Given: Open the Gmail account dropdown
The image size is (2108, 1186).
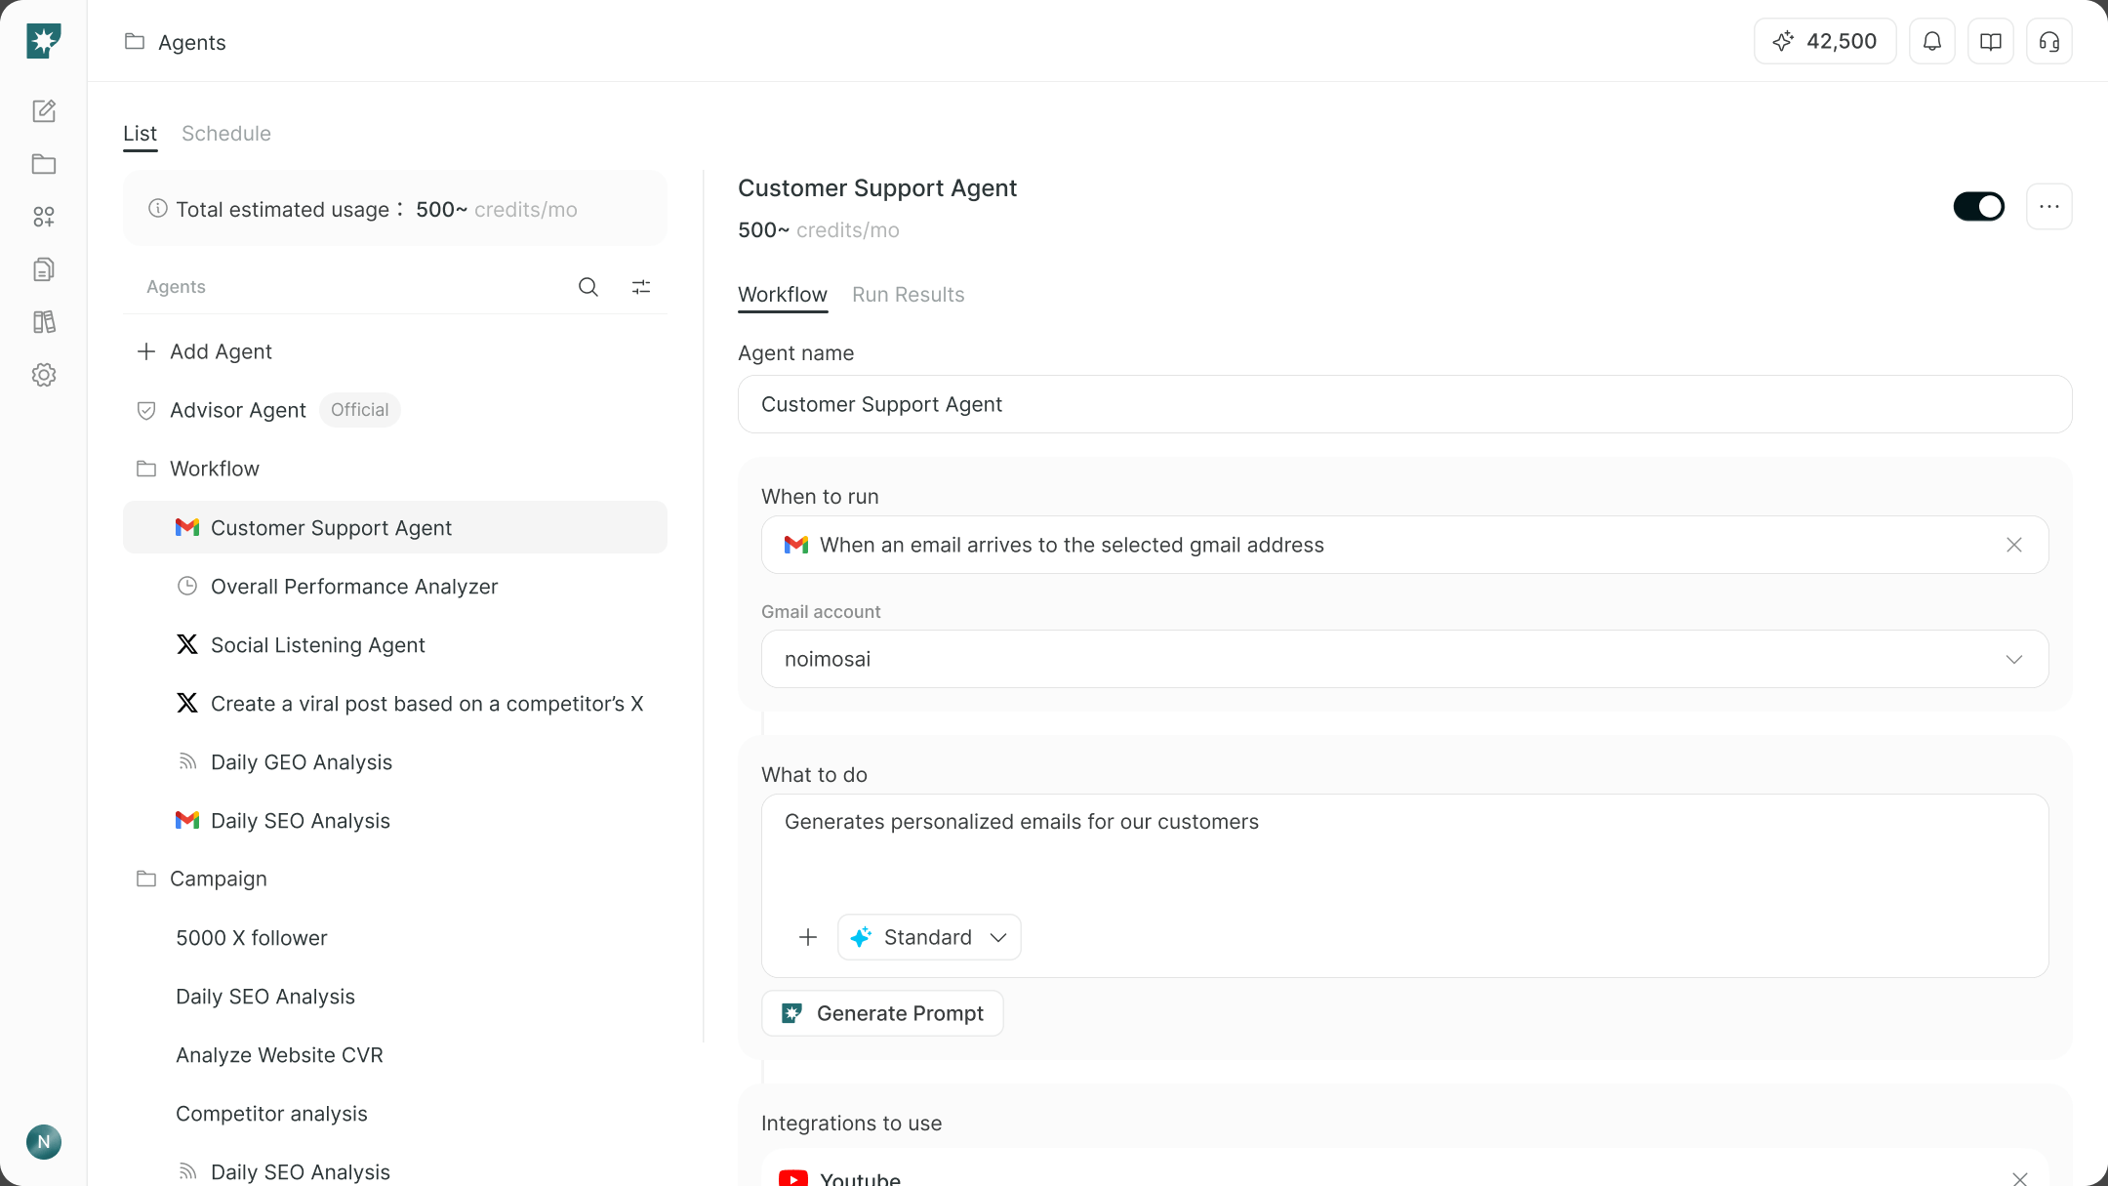Looking at the screenshot, I should click(x=1404, y=659).
